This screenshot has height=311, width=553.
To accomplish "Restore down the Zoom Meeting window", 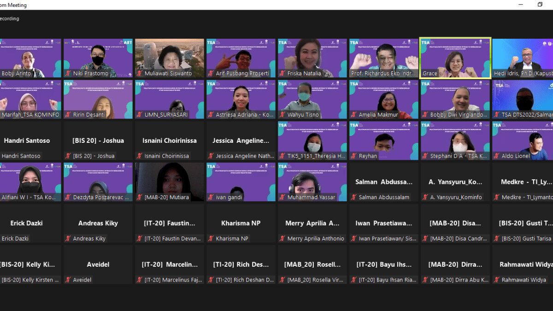I will pos(540,5).
